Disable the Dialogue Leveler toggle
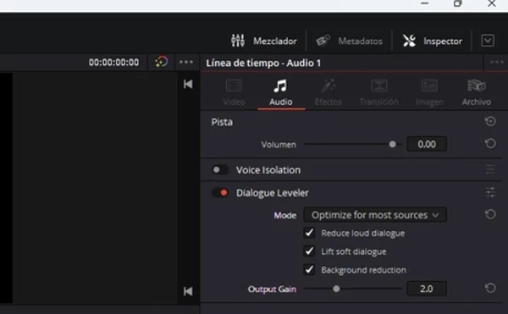 click(x=220, y=193)
